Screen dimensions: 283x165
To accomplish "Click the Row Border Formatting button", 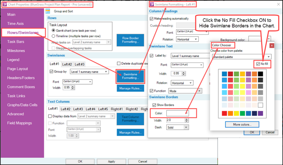I will 130,40.
